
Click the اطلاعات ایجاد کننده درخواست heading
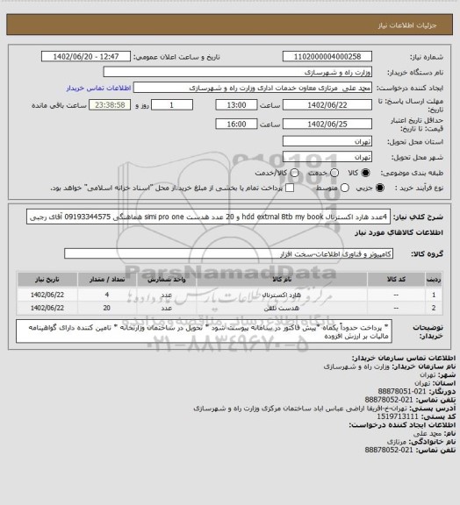click(x=402, y=425)
